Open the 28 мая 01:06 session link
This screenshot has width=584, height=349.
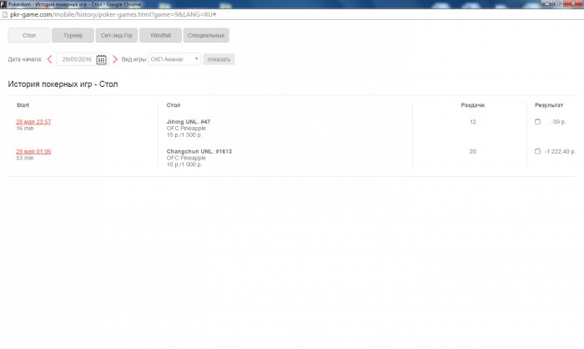pyautogui.click(x=33, y=151)
